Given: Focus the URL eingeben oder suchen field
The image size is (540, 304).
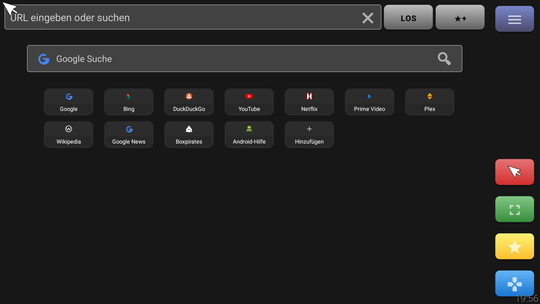Looking at the screenshot, I should (180, 17).
